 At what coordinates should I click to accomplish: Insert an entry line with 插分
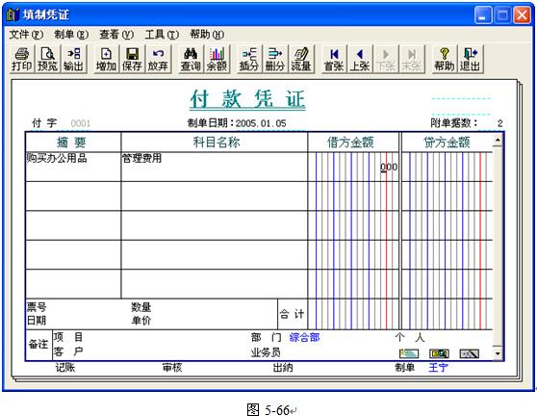coord(249,59)
